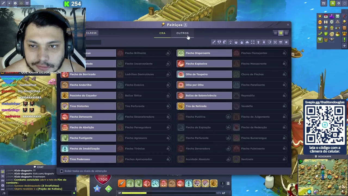Select the Tiro de Retirada spell
348x196 pixels.
coord(204,106)
